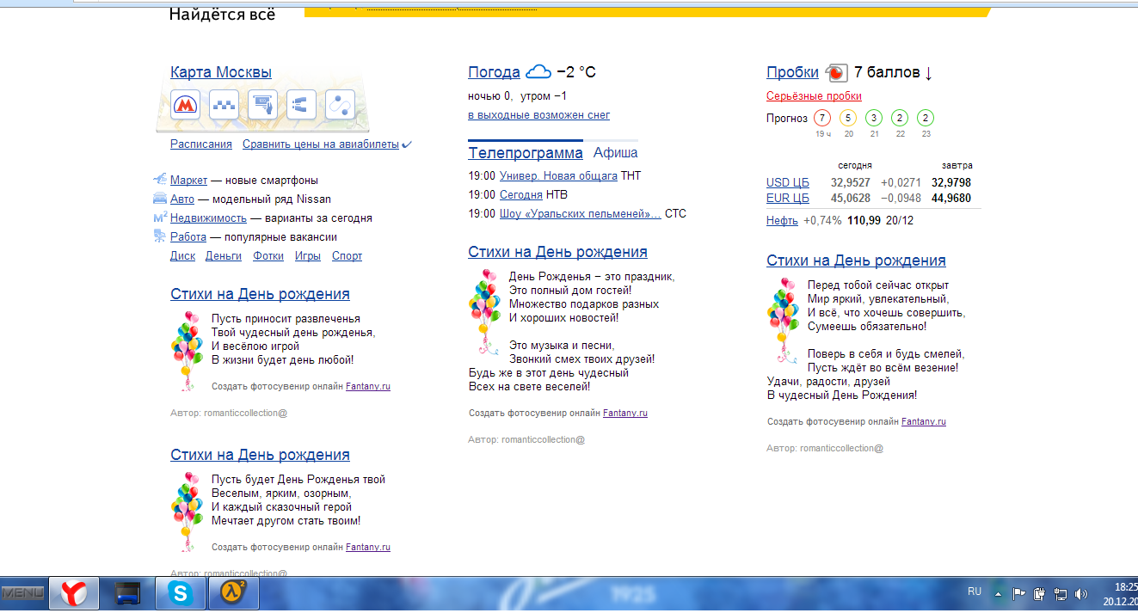The height and width of the screenshot is (613, 1138).
Task: Click the Action Center flag tray icon
Action: pos(1018,593)
